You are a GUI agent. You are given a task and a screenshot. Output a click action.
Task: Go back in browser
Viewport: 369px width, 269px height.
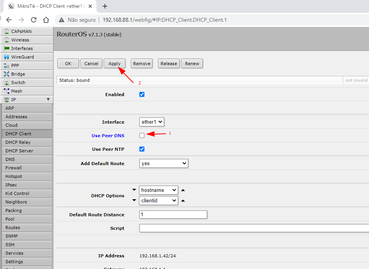(9, 20)
